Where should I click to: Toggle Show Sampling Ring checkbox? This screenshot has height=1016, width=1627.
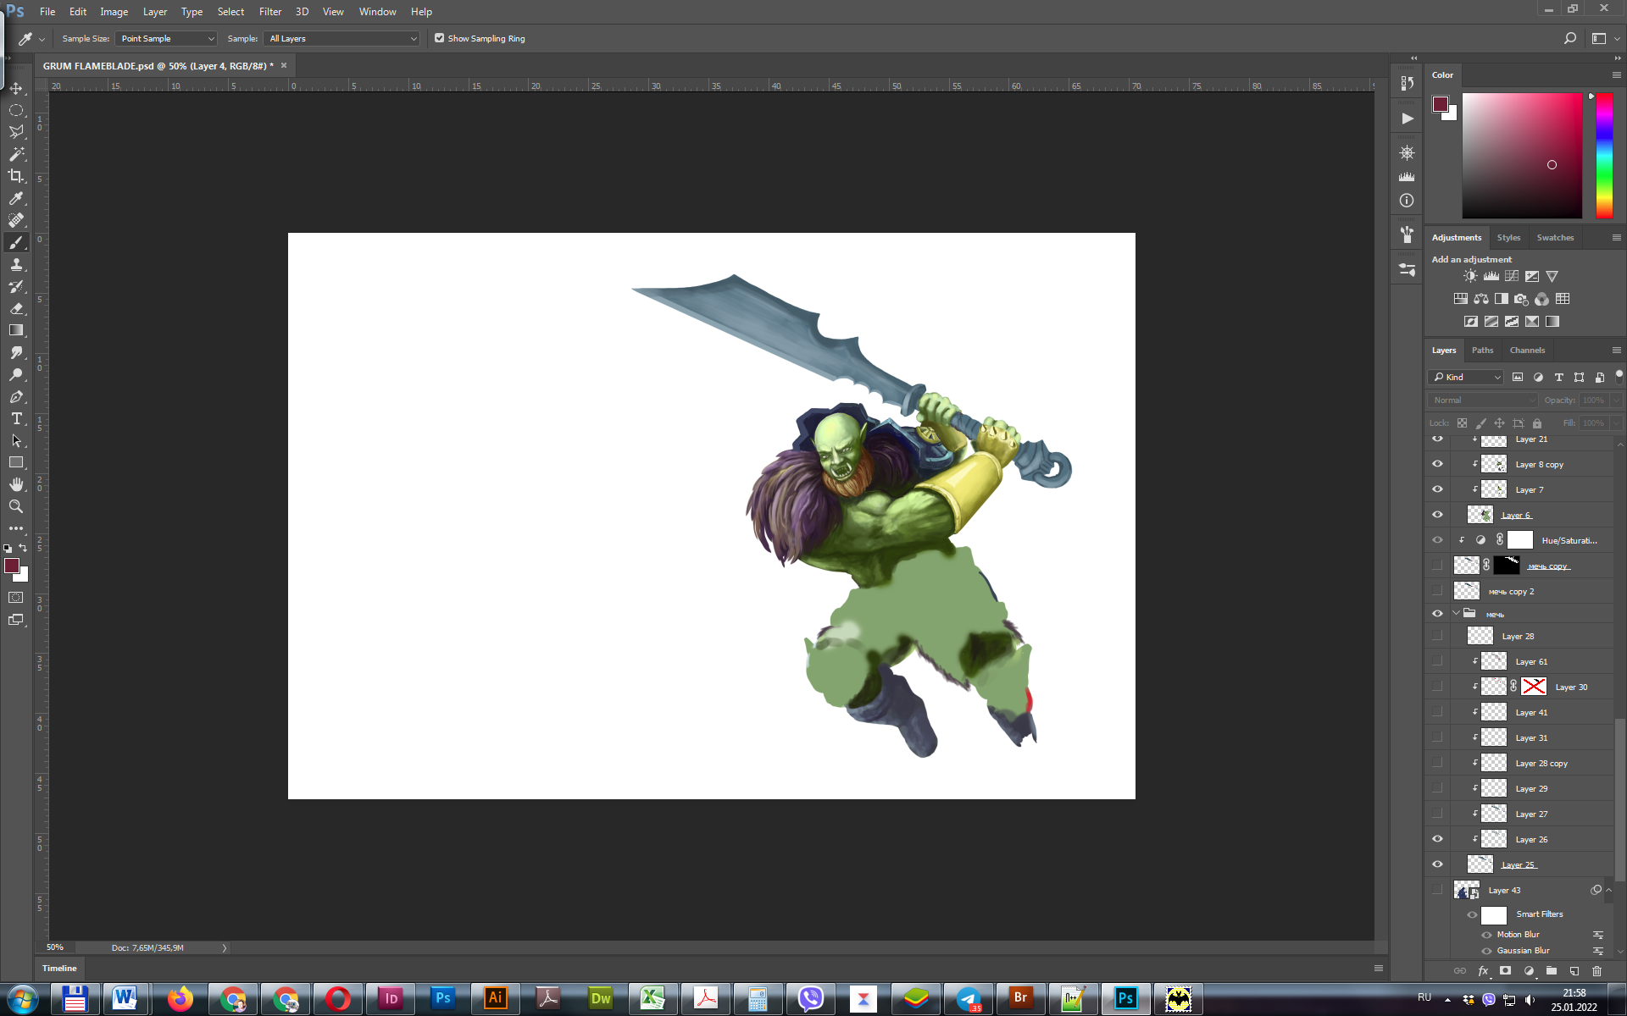(x=439, y=38)
